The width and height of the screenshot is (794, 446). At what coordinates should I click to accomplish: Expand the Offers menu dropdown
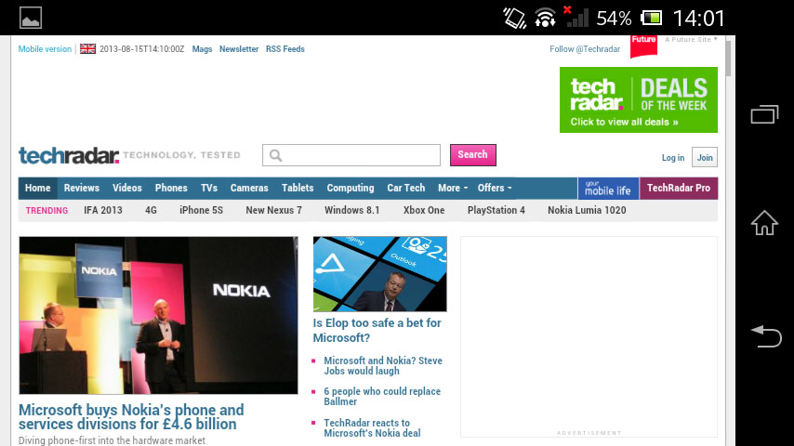pyautogui.click(x=495, y=188)
